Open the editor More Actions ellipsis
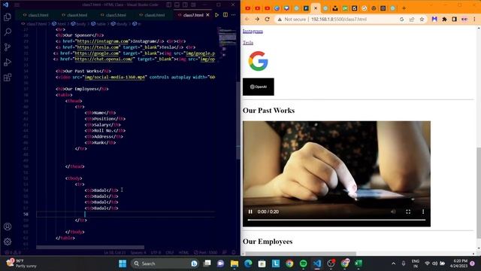481x271 pixels. click(234, 15)
